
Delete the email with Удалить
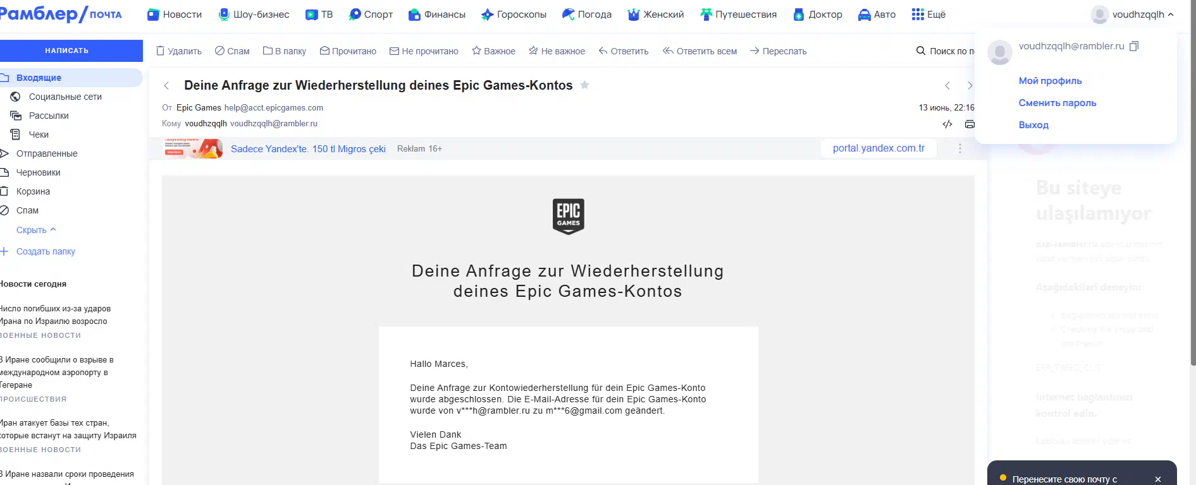(179, 51)
